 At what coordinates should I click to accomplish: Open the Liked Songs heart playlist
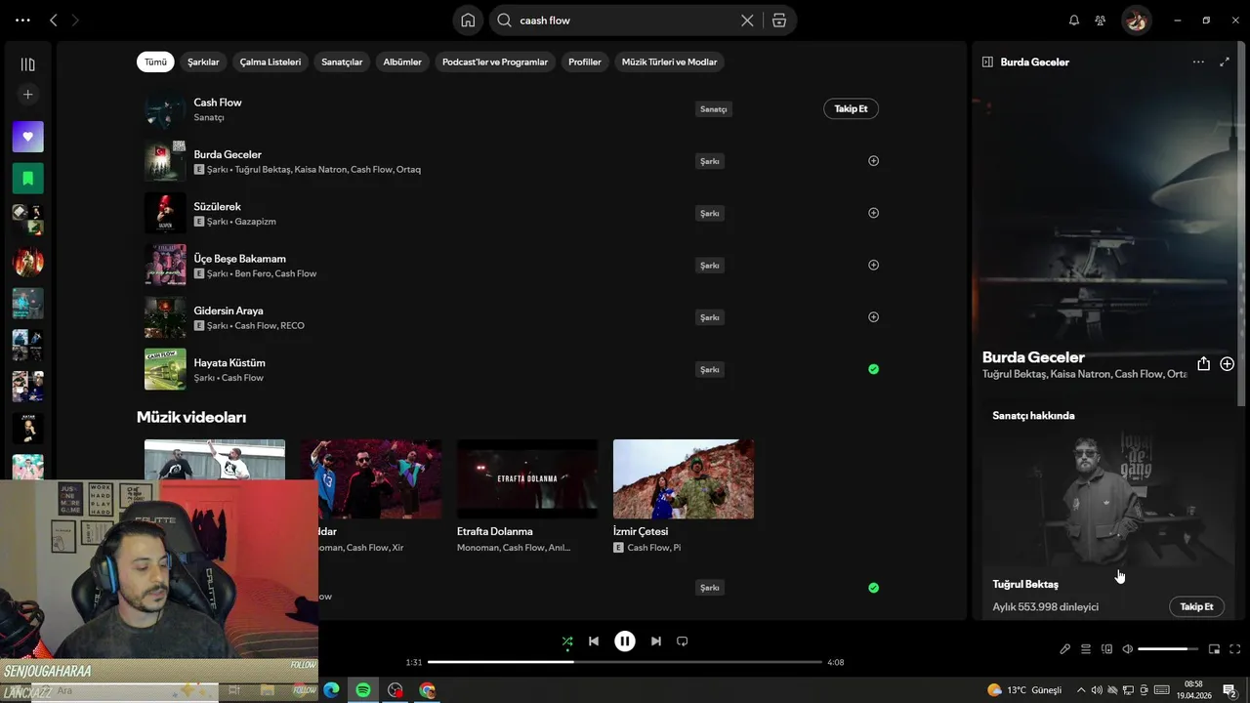click(27, 137)
